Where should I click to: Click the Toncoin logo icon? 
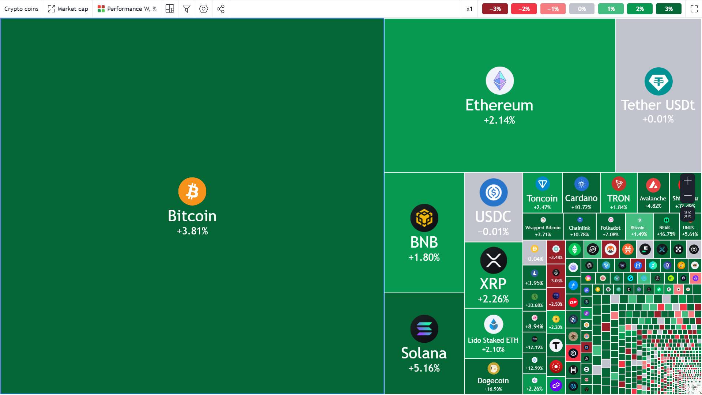[542, 184]
